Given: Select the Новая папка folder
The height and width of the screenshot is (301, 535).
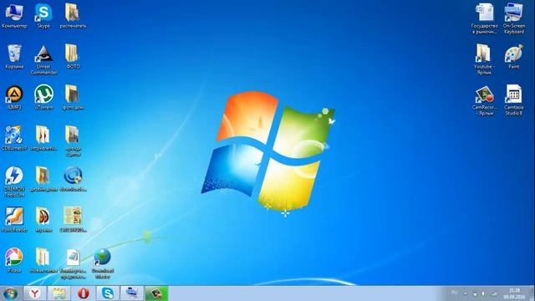Looking at the screenshot, I should coord(43,261).
